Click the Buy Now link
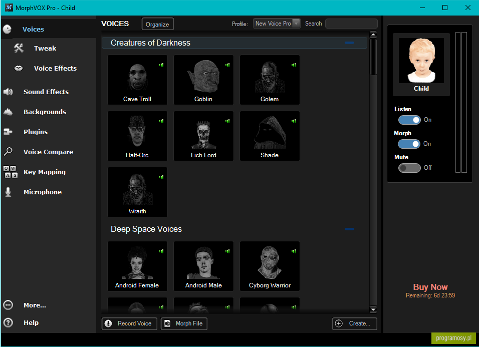 (430, 287)
